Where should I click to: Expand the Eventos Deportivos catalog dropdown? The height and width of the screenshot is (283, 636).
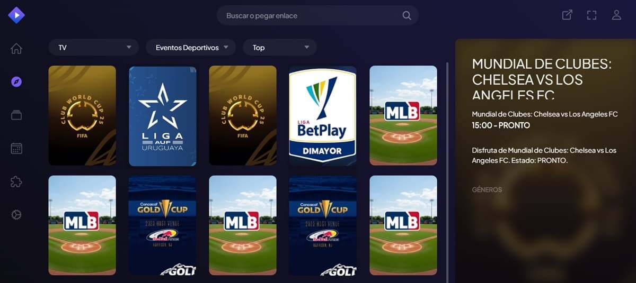(x=191, y=48)
